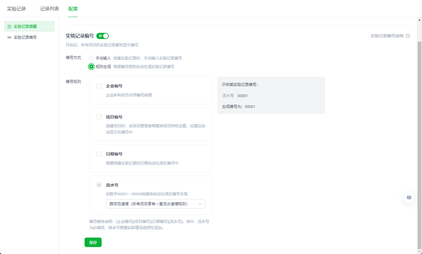Switch to the 实验记录 tab
Viewport: 422px width, 254px height.
pos(17,9)
